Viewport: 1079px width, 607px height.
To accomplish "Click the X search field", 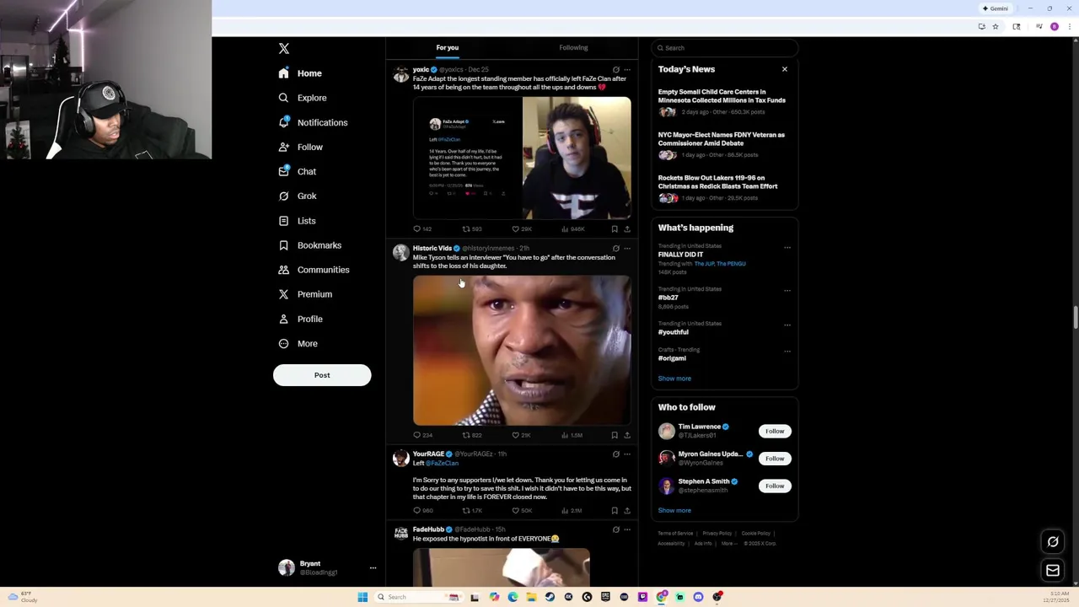I will tap(724, 48).
